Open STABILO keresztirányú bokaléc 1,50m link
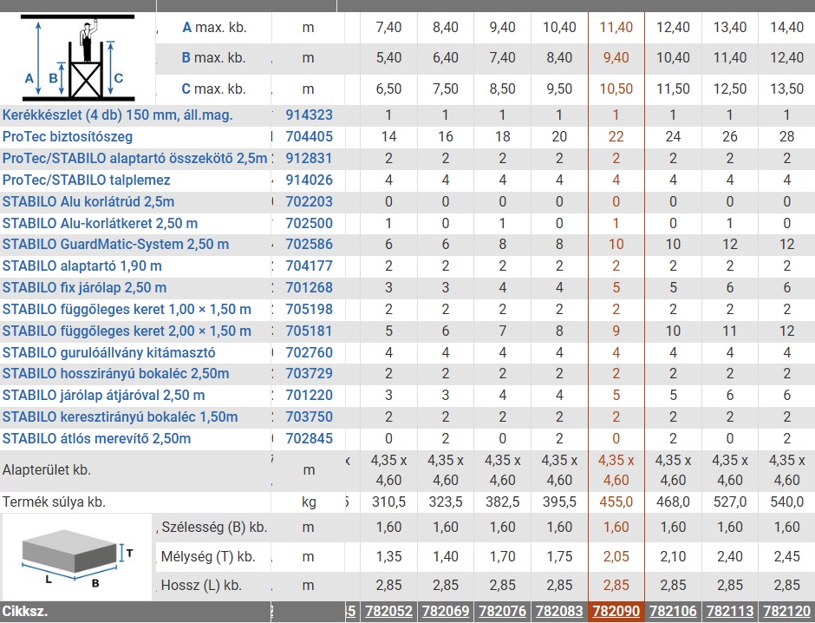Screen dimensions: 815x623 coord(120,417)
